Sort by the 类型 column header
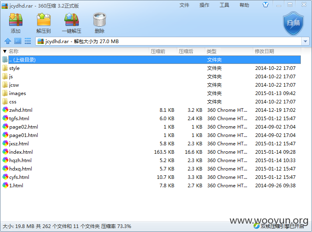This screenshot has height=232, width=312. coord(211,52)
